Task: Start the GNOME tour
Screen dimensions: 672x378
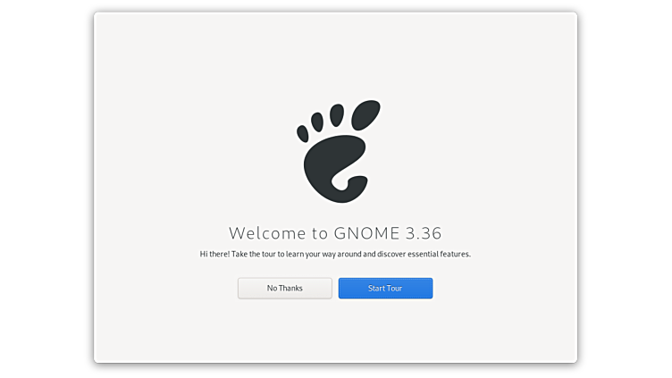Action: coord(385,288)
